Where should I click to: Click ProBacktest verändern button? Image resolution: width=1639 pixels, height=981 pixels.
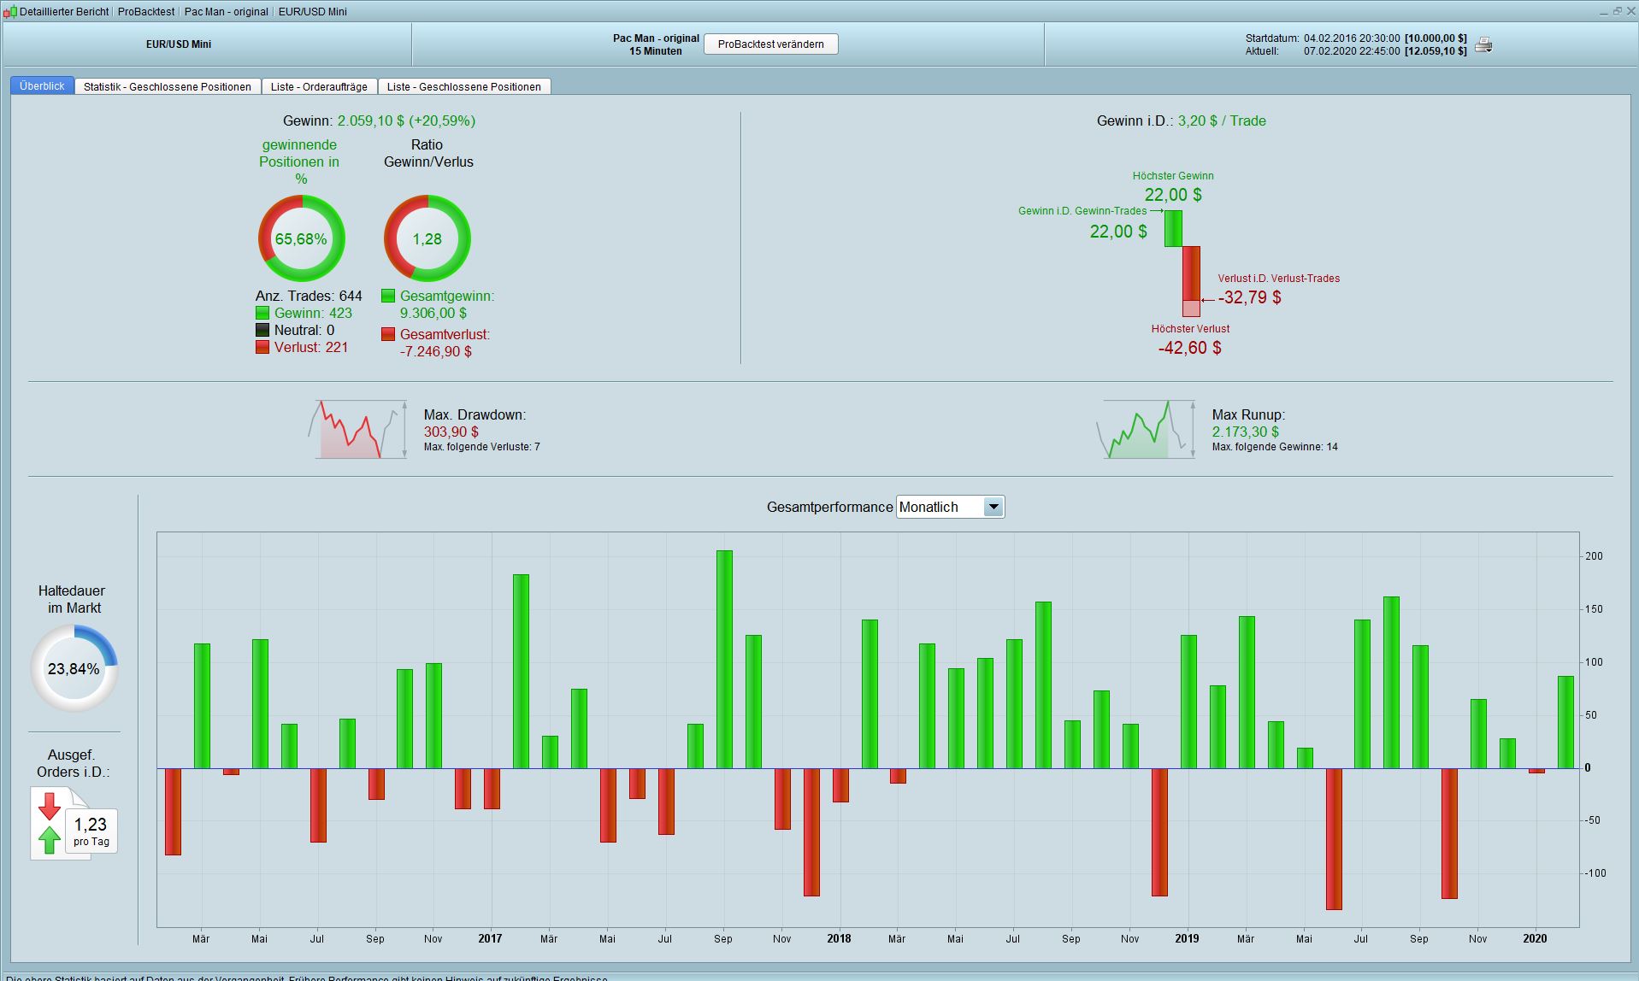point(770,44)
